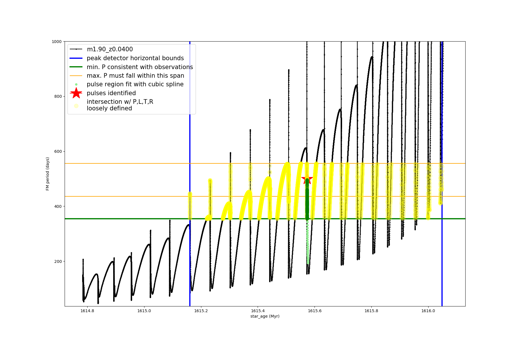Click the pale yellow circle legend marker
The height and width of the screenshot is (344, 517).
[76, 106]
